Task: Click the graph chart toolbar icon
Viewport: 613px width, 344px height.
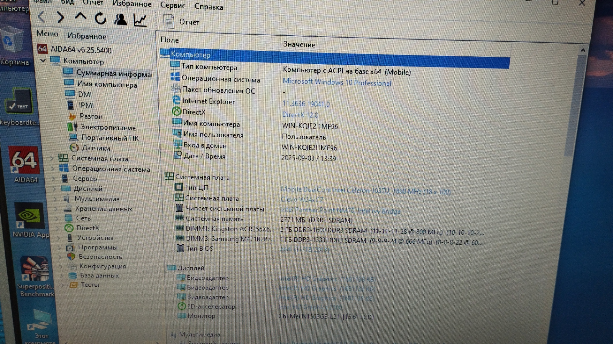Action: tap(140, 20)
